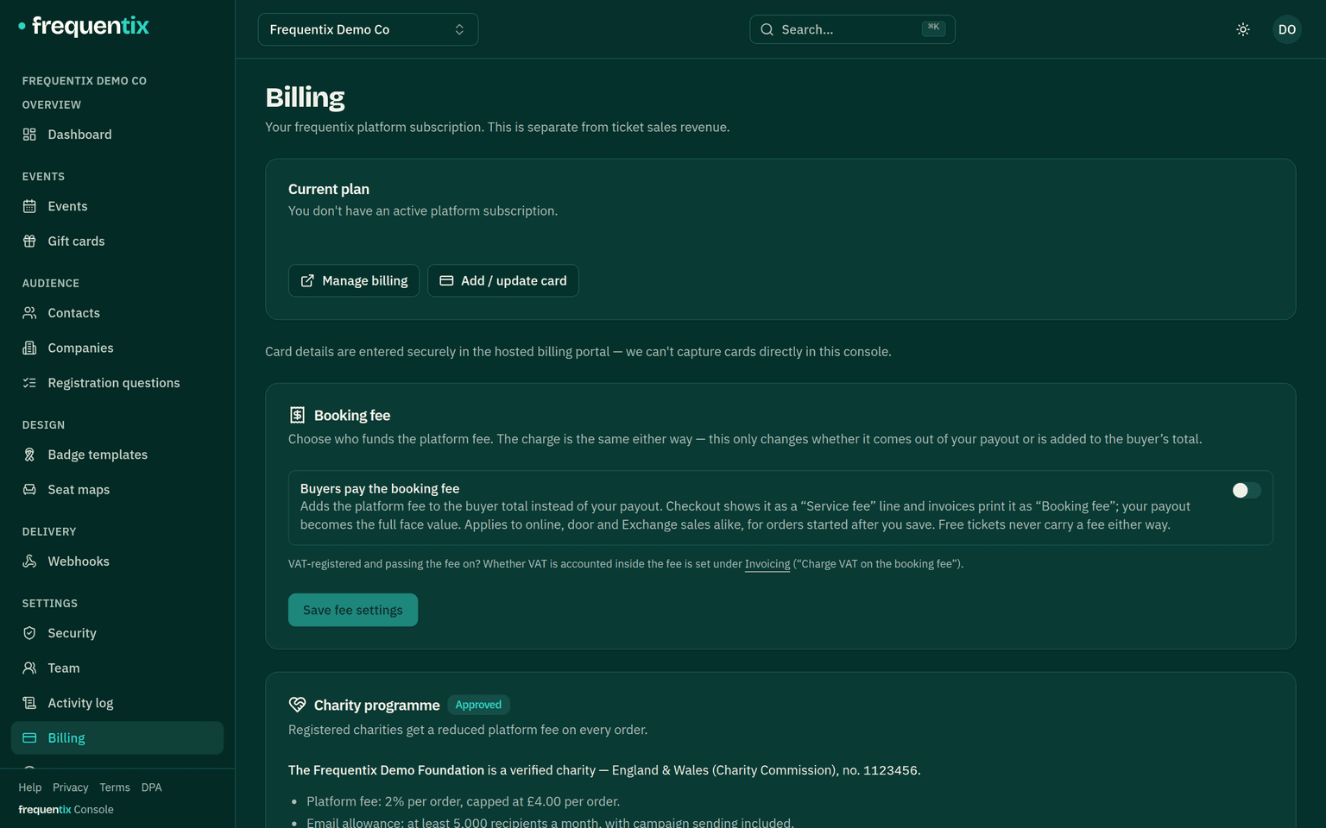Click the Billing page heading
Screen dimensions: 1326x828
[305, 97]
